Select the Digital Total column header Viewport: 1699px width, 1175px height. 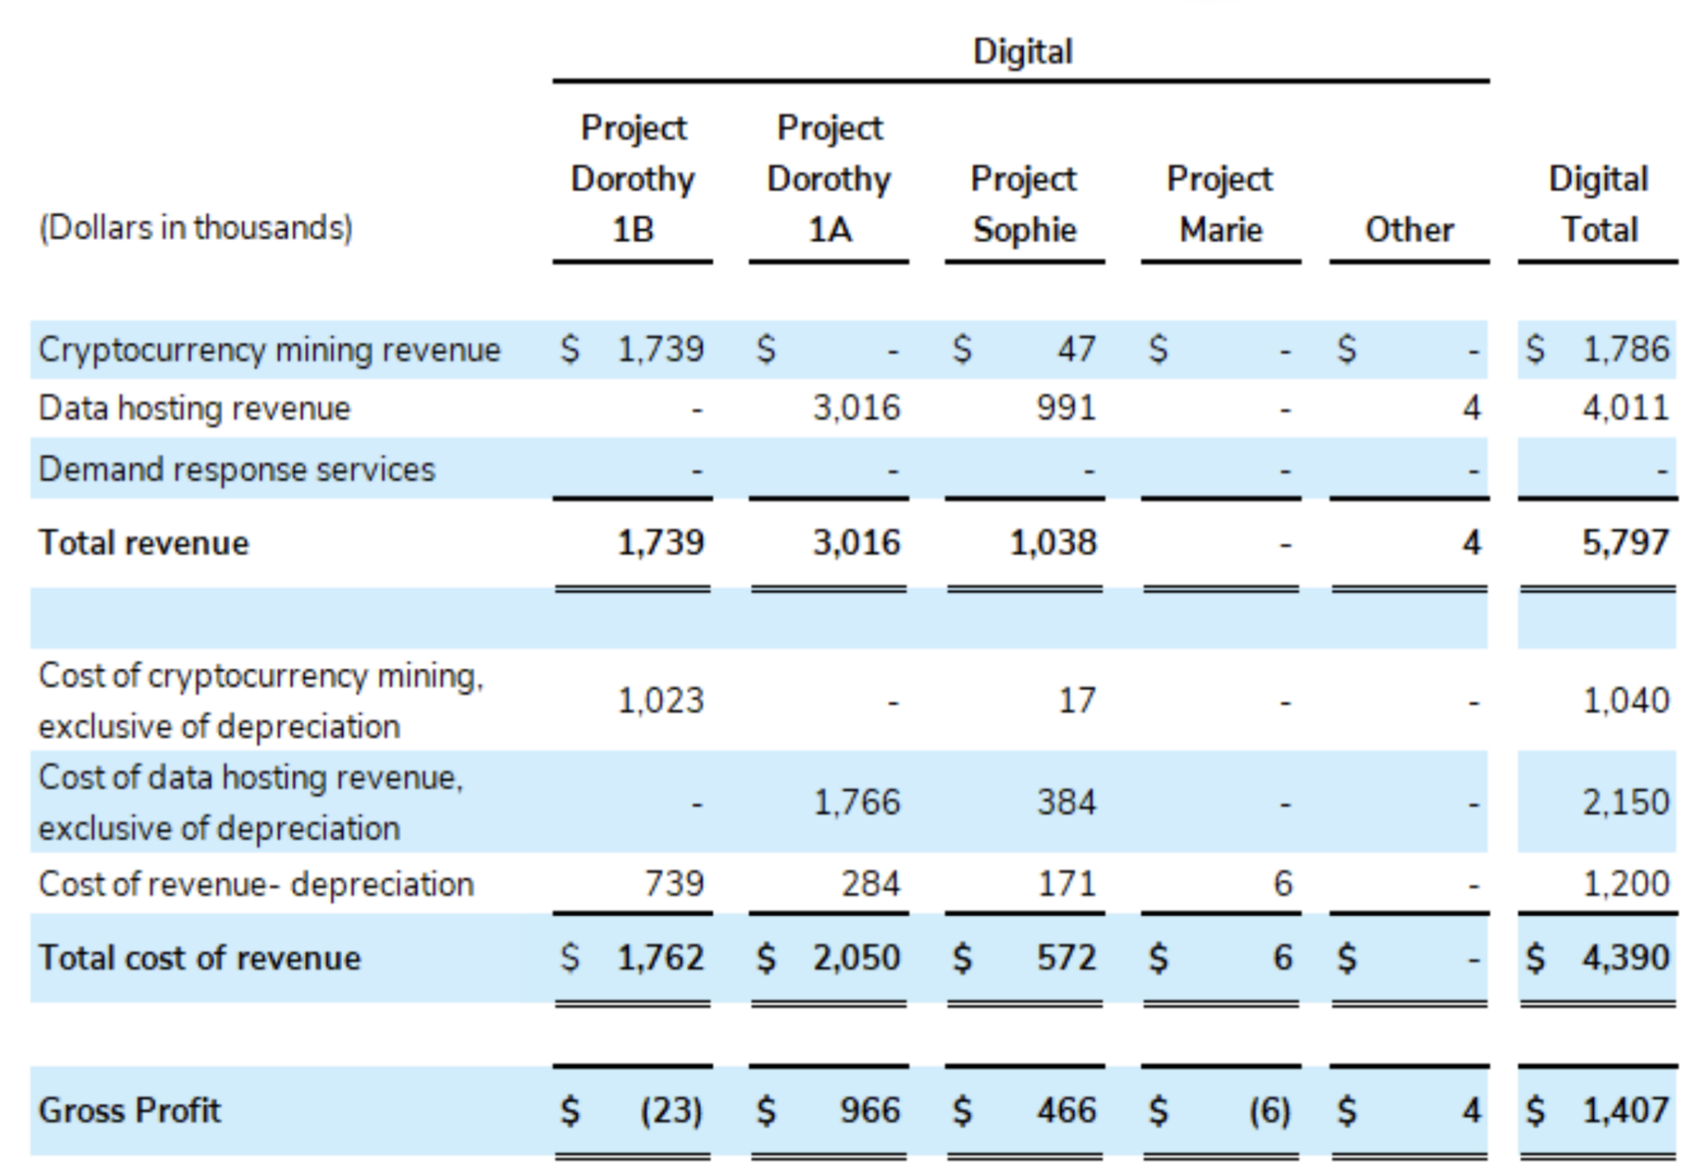pos(1598,205)
